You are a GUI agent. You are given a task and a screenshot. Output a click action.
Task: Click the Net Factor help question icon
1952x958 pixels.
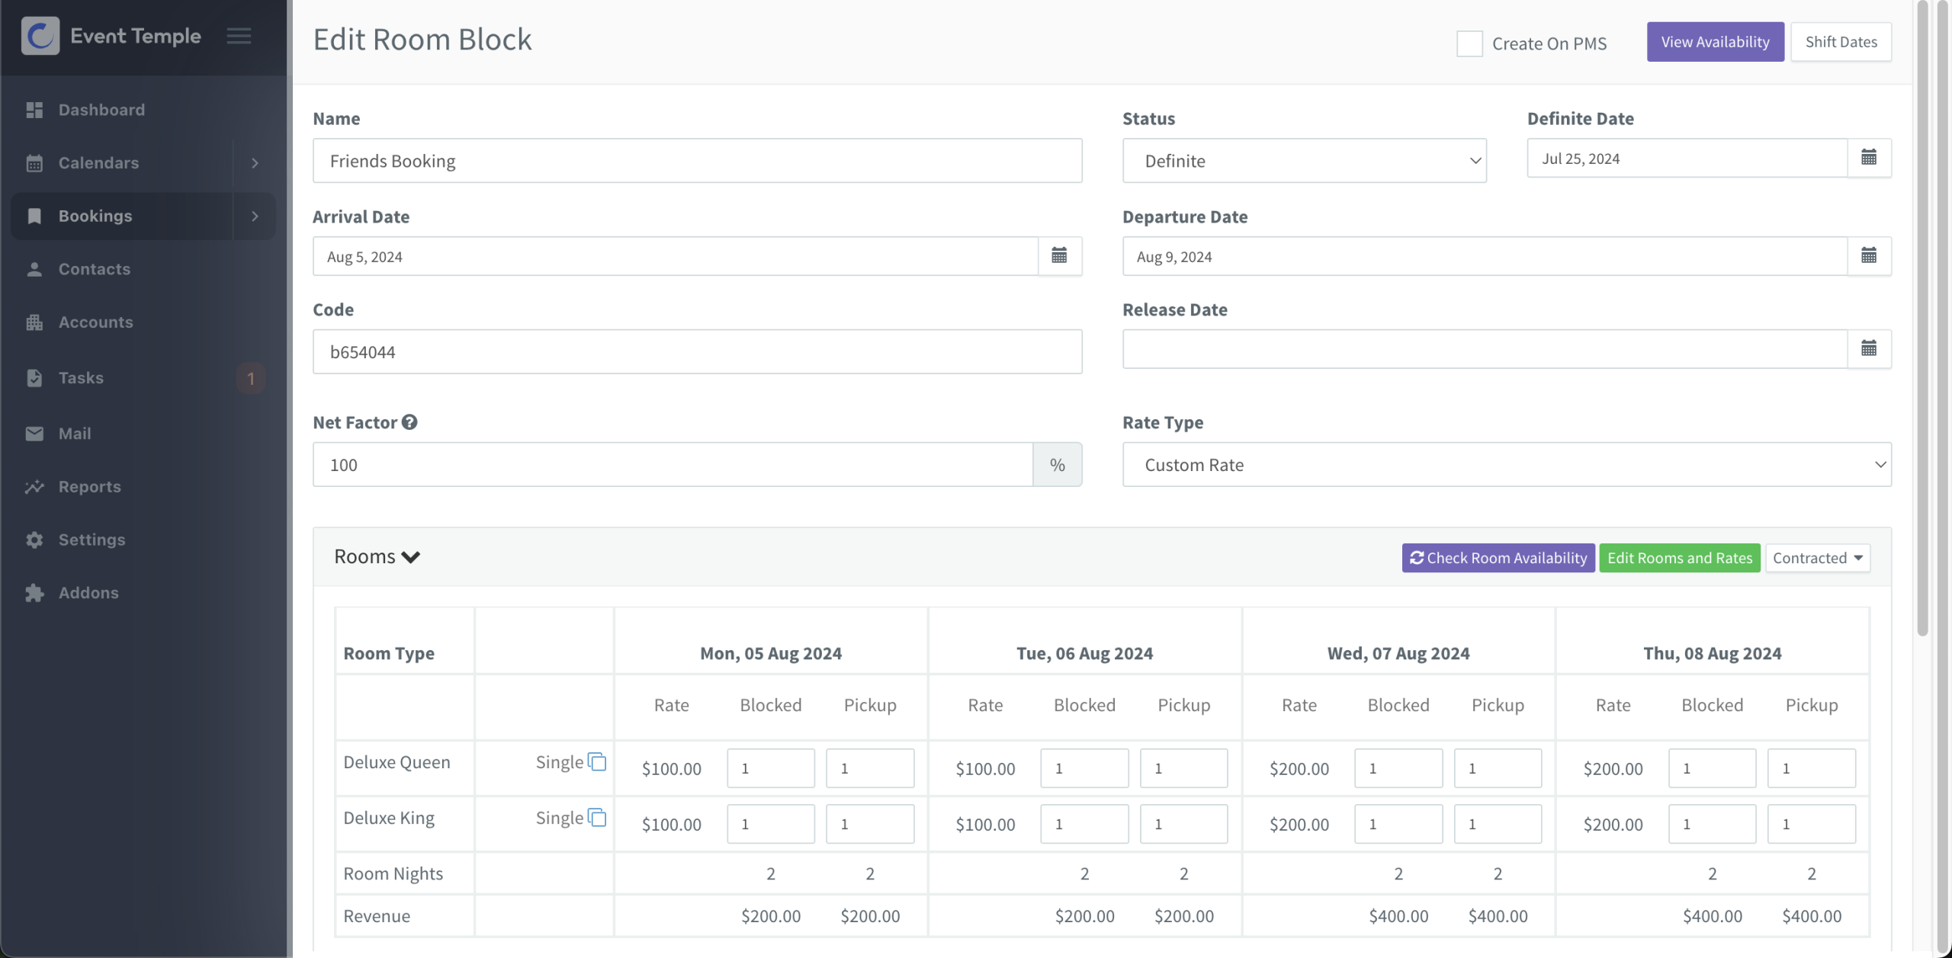tap(409, 422)
